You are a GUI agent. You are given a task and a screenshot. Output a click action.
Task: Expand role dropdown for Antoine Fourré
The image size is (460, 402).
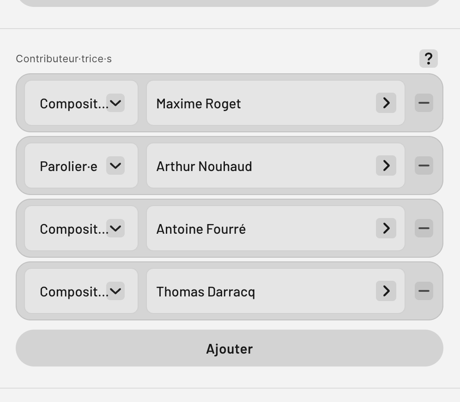tap(115, 228)
